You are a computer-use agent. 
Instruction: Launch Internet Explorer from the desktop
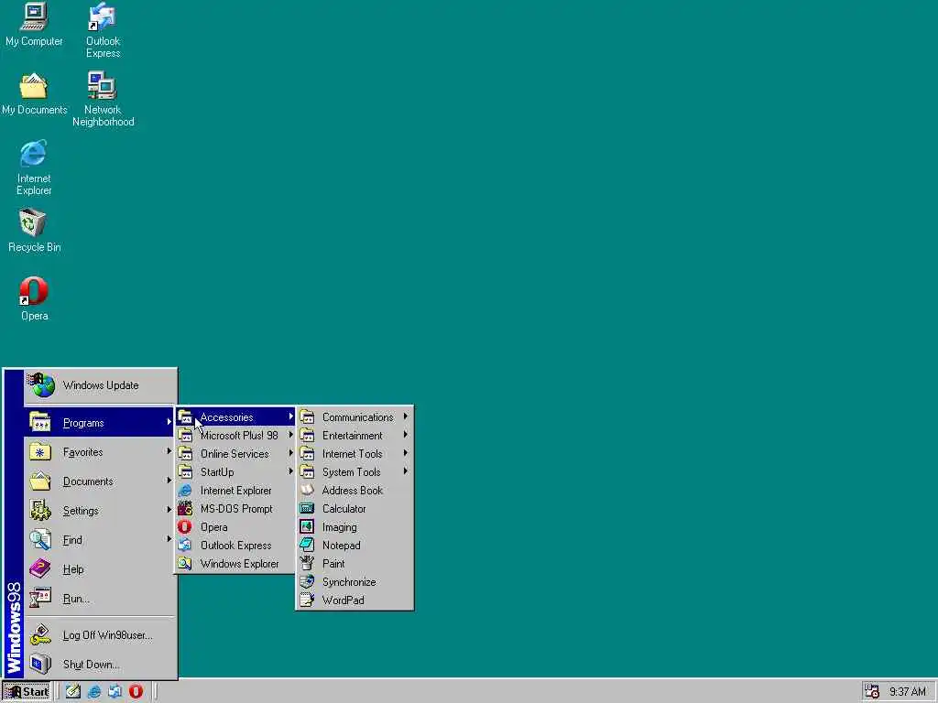point(34,168)
